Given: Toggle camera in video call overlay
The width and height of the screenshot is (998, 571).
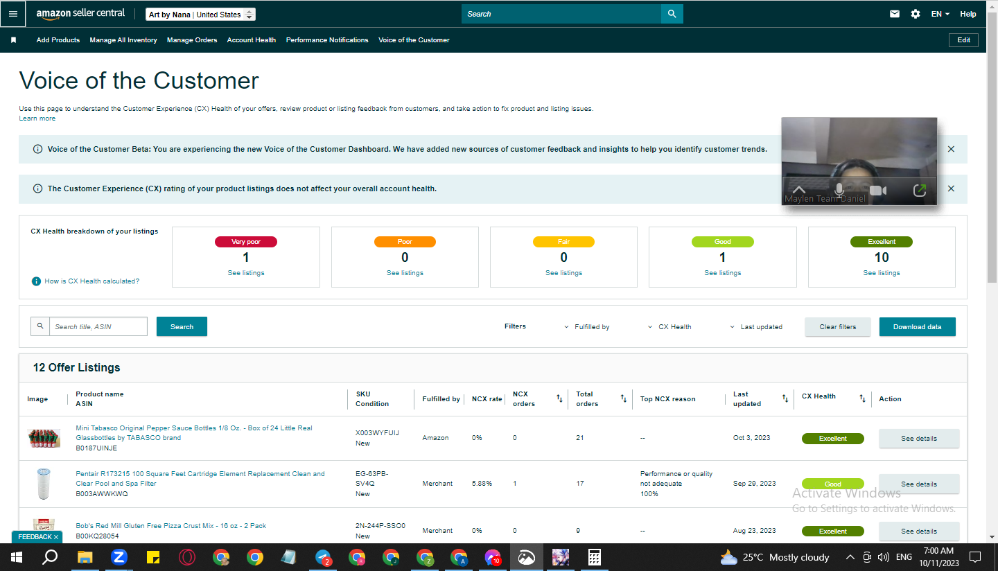Looking at the screenshot, I should click(878, 190).
